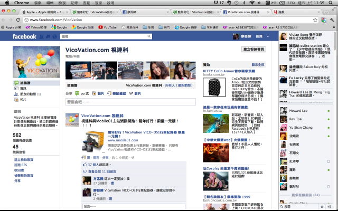Go back with the browser back arrow

4,20
